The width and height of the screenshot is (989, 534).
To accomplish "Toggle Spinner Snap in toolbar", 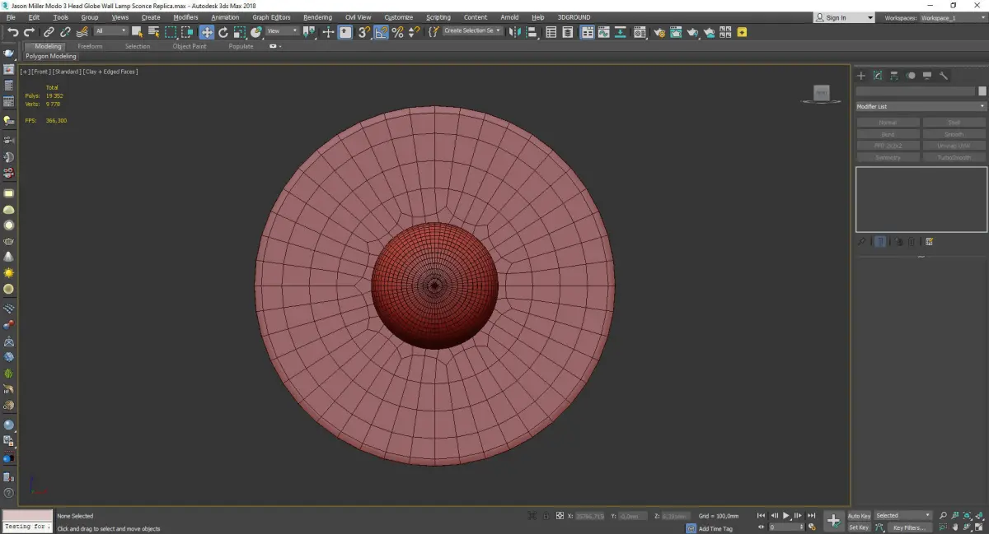I will 414,32.
